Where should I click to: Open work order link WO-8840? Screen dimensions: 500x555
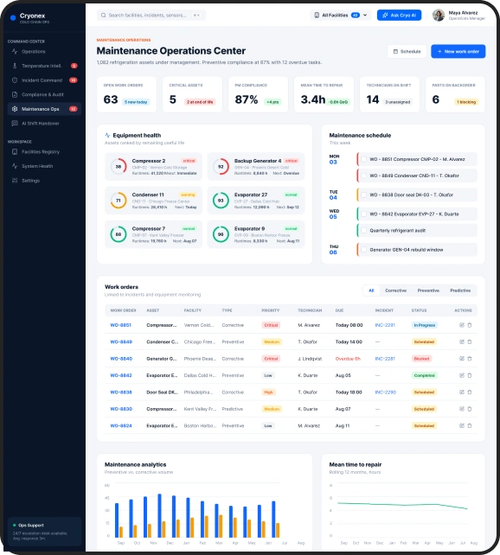pos(121,359)
